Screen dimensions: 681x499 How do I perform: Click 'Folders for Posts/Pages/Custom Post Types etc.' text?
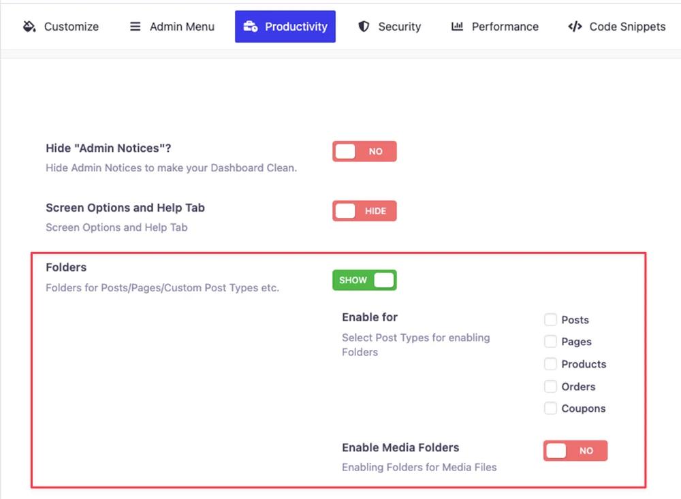[x=163, y=287]
